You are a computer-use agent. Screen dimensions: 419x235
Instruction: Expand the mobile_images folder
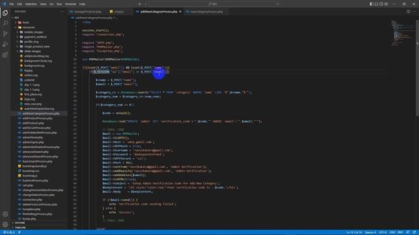click(33, 32)
